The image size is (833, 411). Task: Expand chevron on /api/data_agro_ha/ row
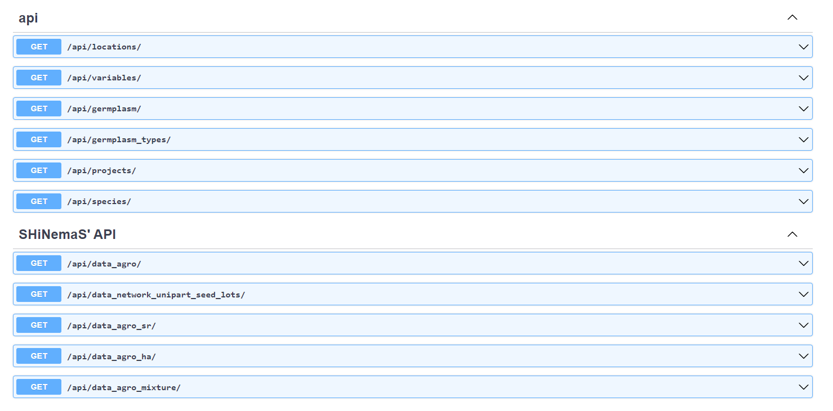pos(804,356)
